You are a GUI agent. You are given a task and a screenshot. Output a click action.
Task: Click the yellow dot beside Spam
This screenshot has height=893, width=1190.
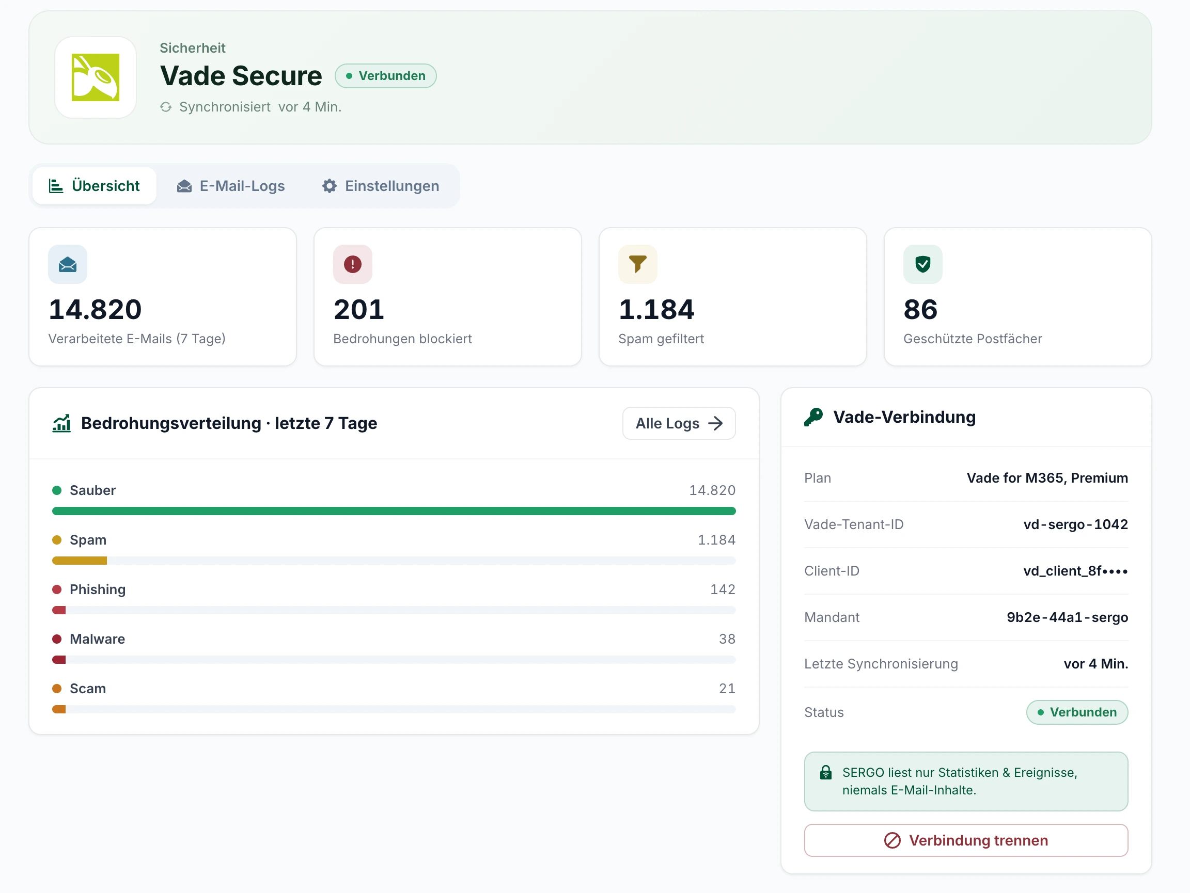tap(56, 540)
